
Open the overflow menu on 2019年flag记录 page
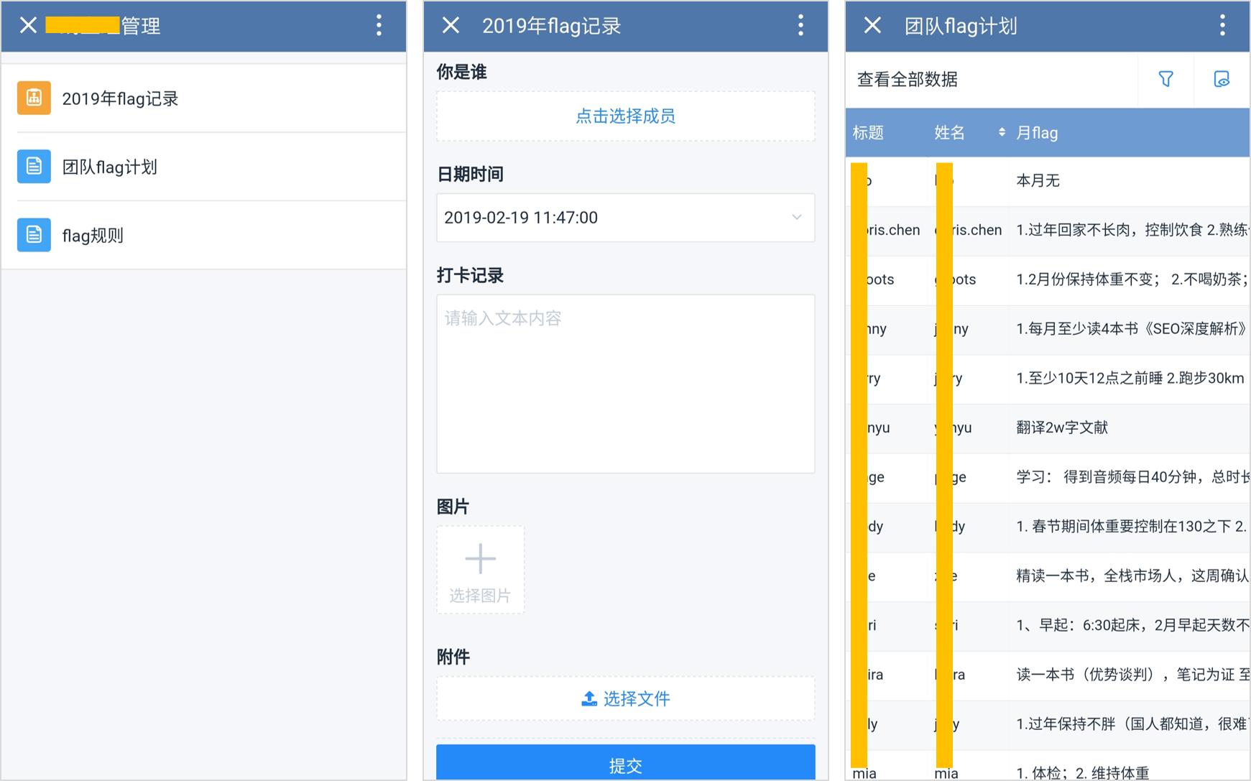coord(800,25)
